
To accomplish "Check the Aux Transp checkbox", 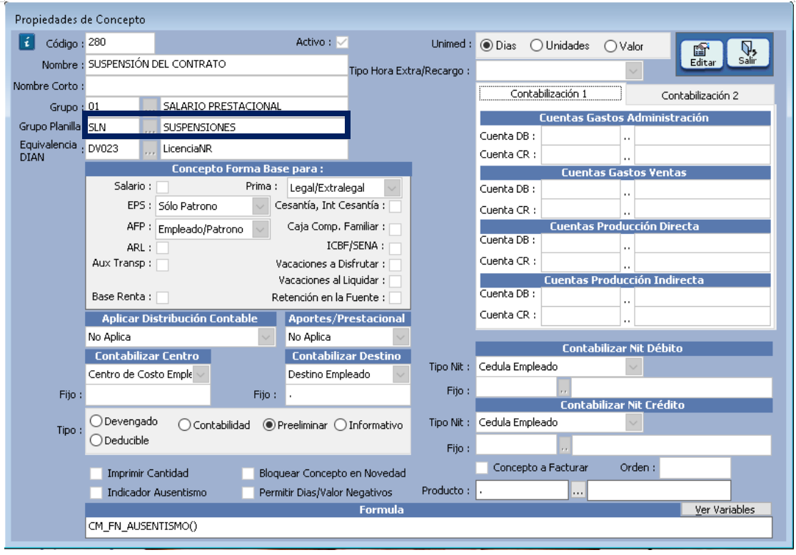I will (x=163, y=265).
